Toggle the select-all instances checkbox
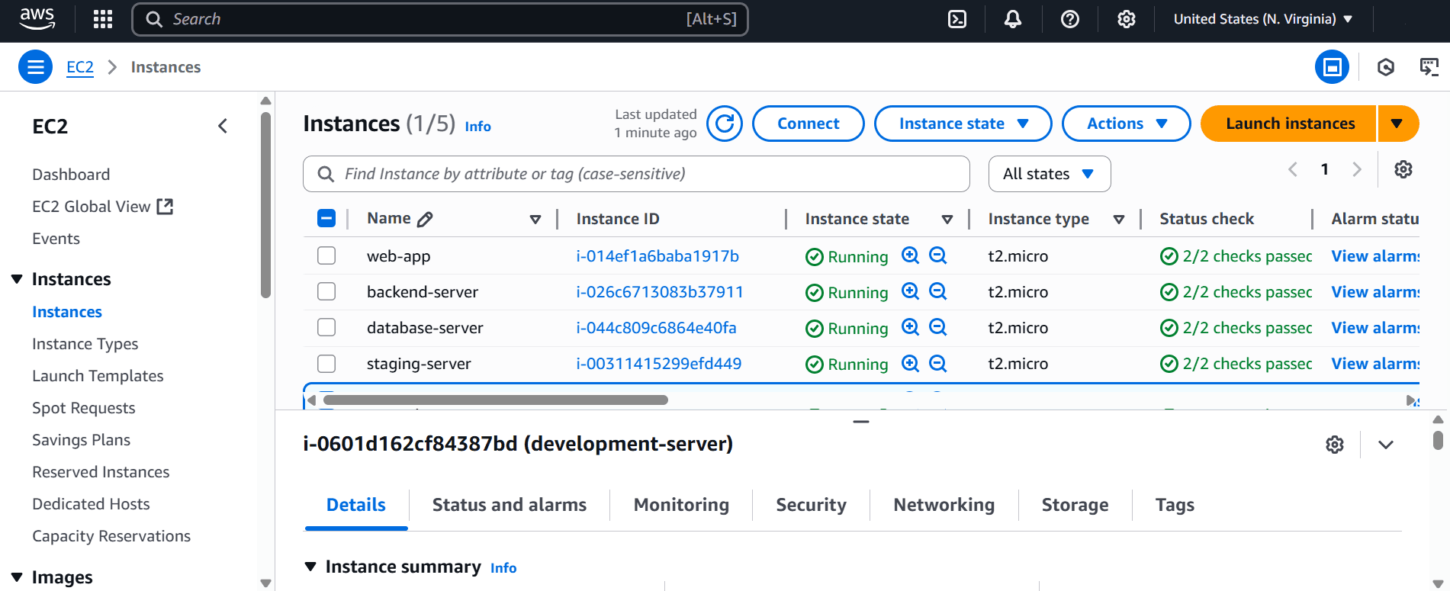 pos(326,219)
